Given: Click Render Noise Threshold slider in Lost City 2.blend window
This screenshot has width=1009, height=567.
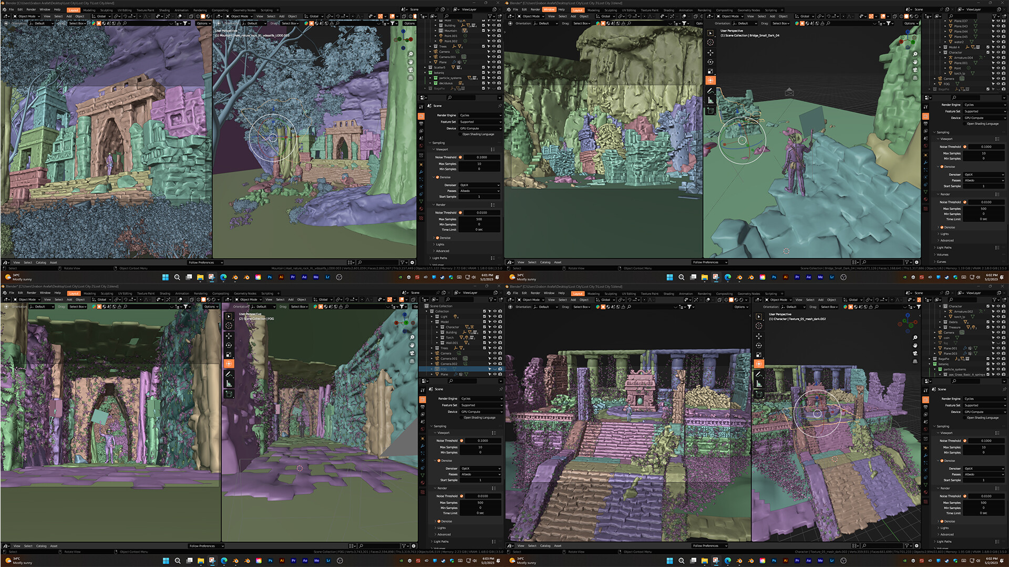Looking at the screenshot, I should (x=482, y=496).
